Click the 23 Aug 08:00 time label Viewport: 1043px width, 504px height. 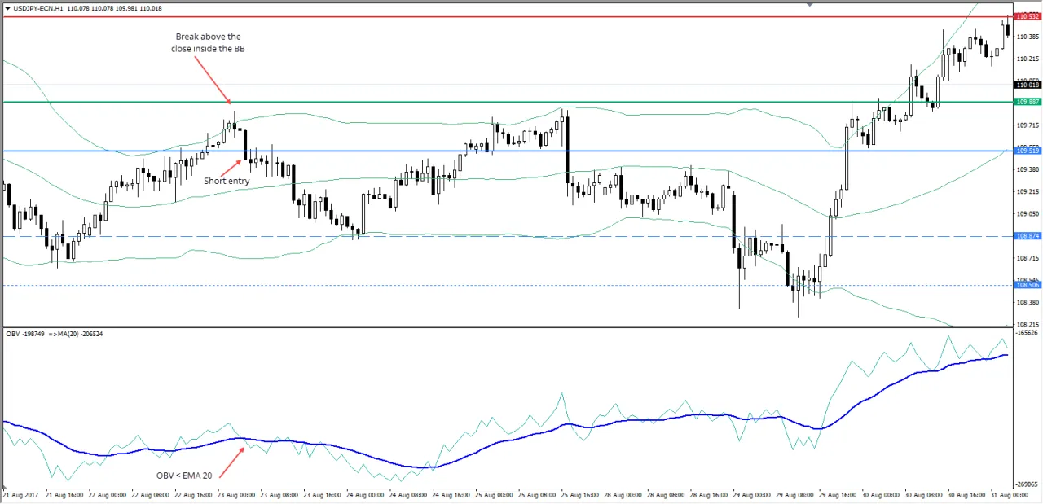tap(279, 494)
